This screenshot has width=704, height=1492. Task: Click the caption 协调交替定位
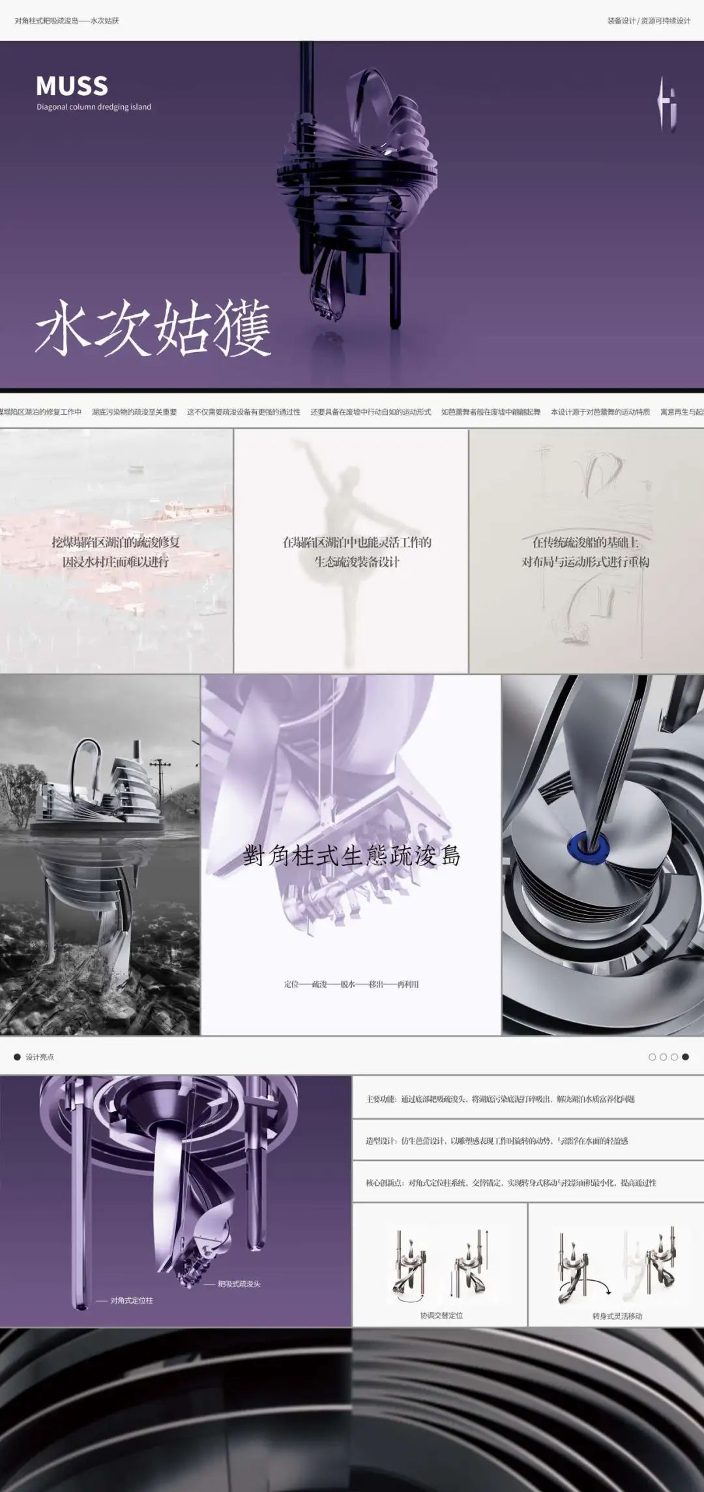click(442, 1315)
